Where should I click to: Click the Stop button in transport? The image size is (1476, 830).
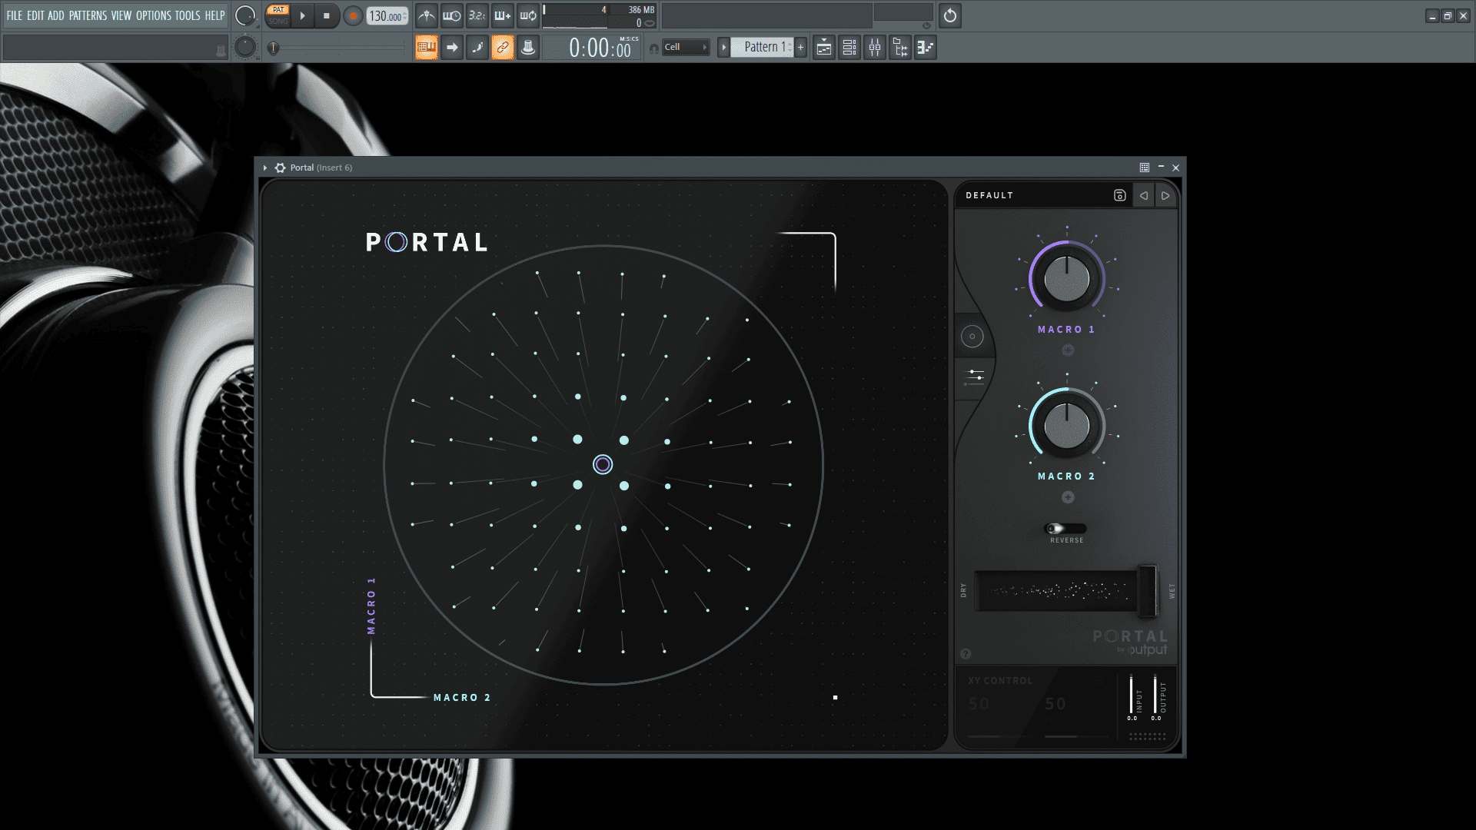pyautogui.click(x=327, y=15)
